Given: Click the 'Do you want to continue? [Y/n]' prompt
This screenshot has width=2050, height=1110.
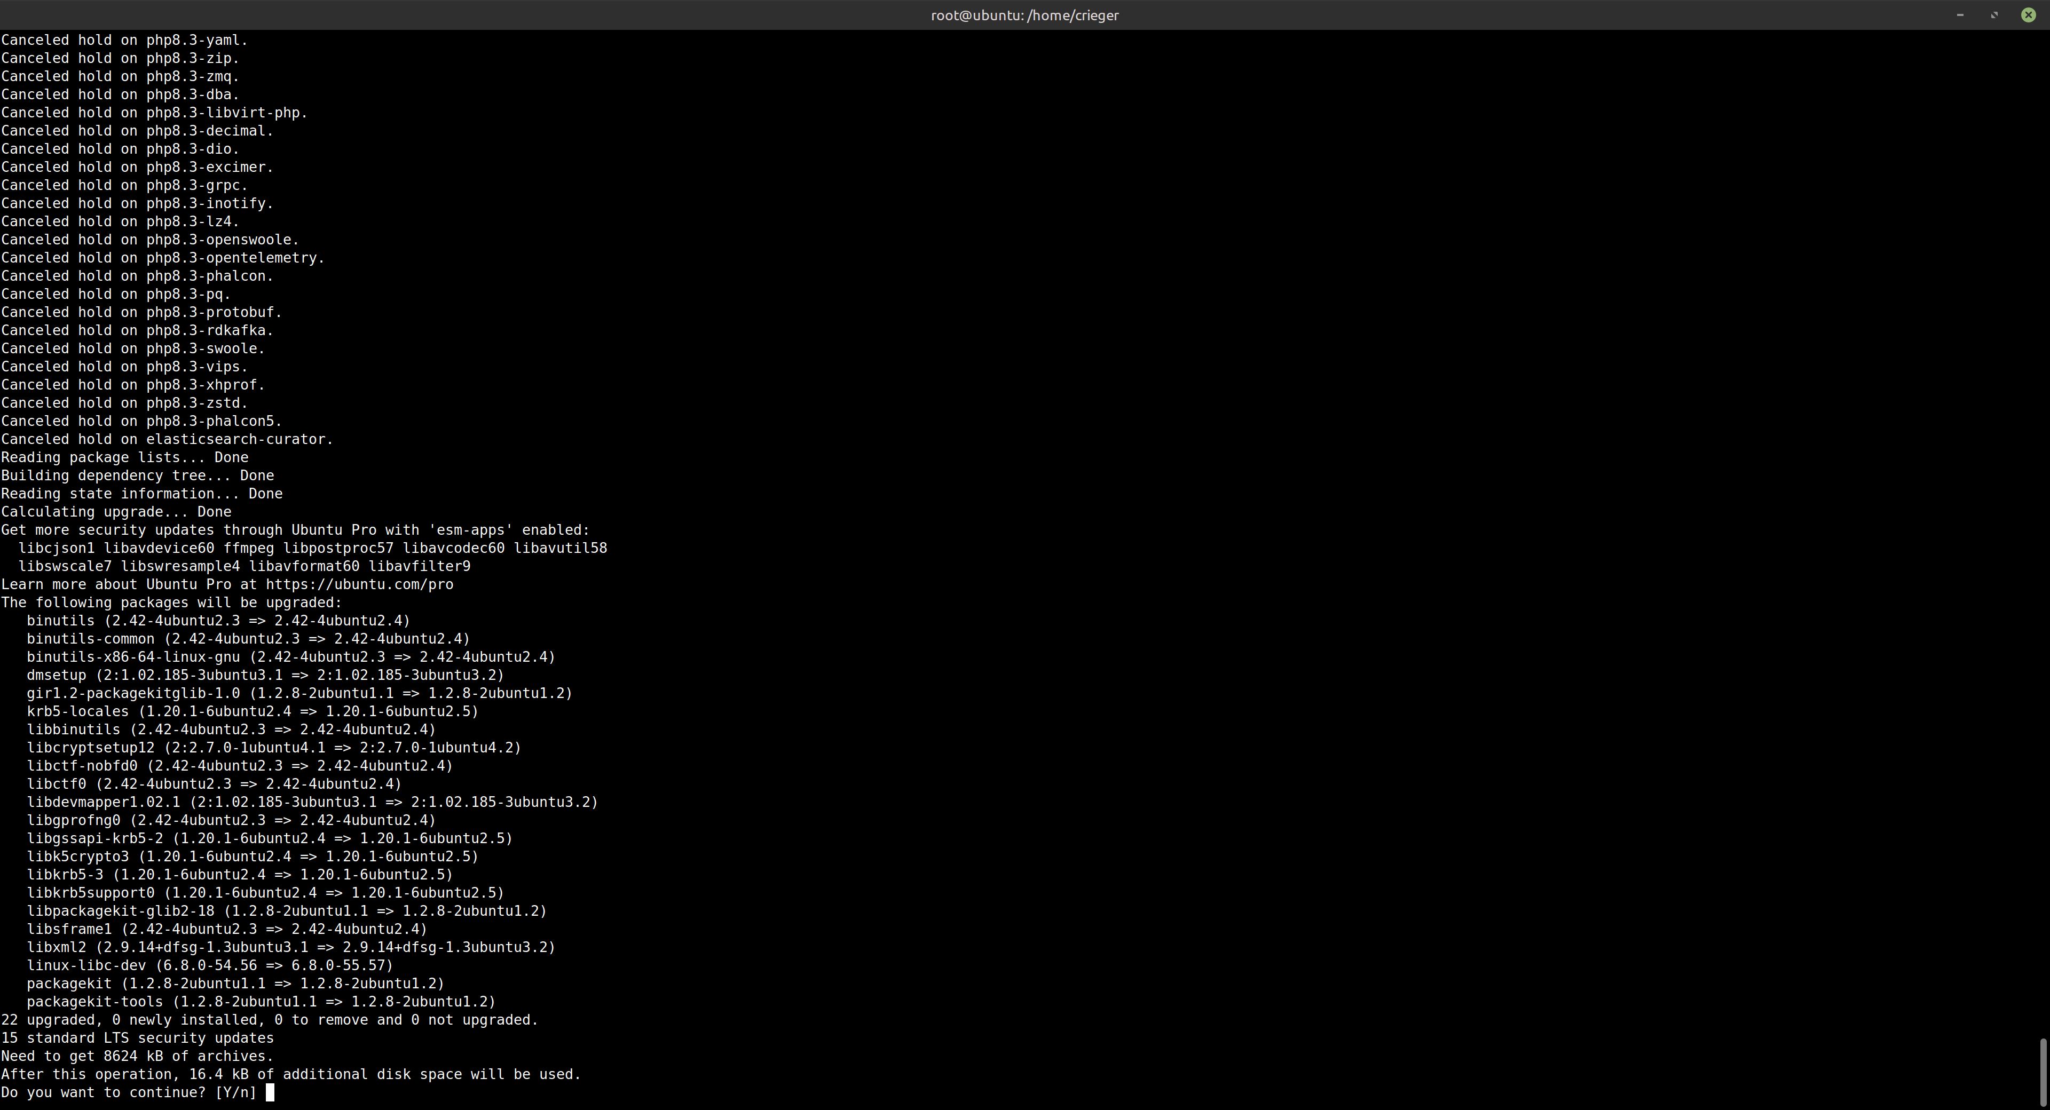Looking at the screenshot, I should click(x=129, y=1092).
